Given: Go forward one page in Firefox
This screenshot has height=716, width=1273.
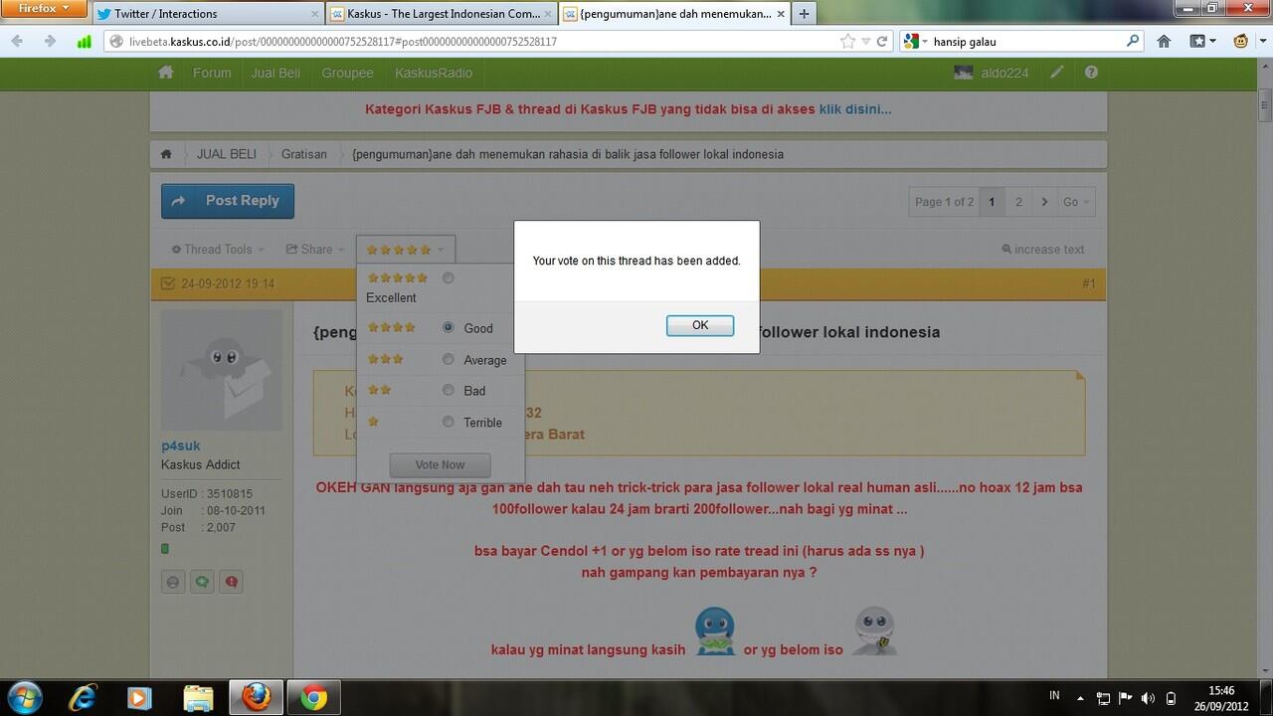Looking at the screenshot, I should point(49,42).
